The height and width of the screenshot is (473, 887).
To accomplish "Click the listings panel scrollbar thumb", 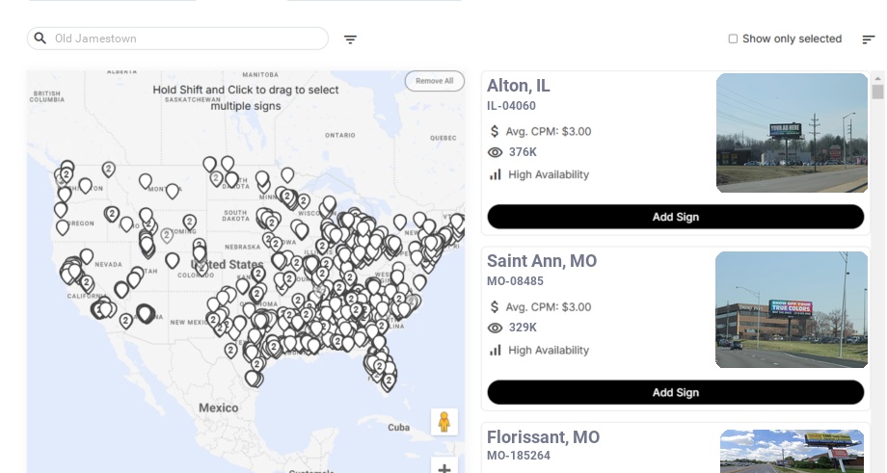I will coord(877,92).
